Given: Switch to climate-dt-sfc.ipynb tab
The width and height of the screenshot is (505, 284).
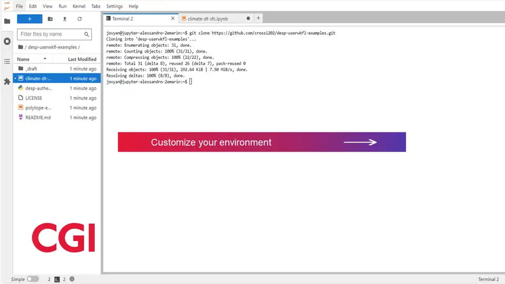Looking at the screenshot, I should click(x=208, y=18).
